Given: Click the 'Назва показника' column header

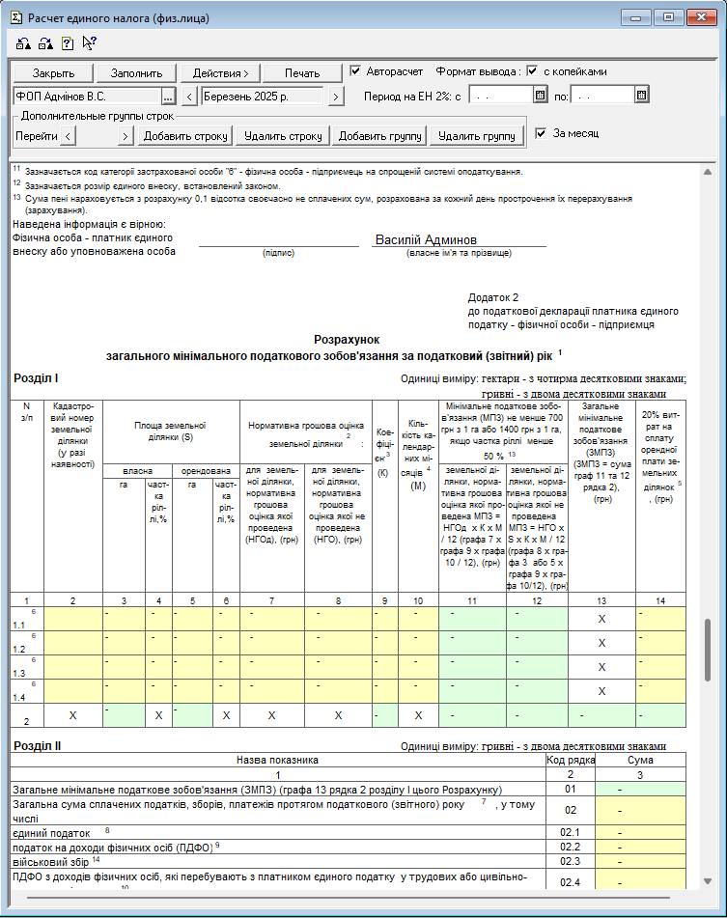Looking at the screenshot, I should click(x=277, y=760).
